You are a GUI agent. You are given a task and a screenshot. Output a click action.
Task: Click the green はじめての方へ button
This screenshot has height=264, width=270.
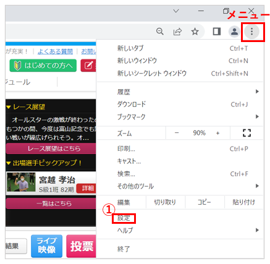pyautogui.click(x=43, y=66)
